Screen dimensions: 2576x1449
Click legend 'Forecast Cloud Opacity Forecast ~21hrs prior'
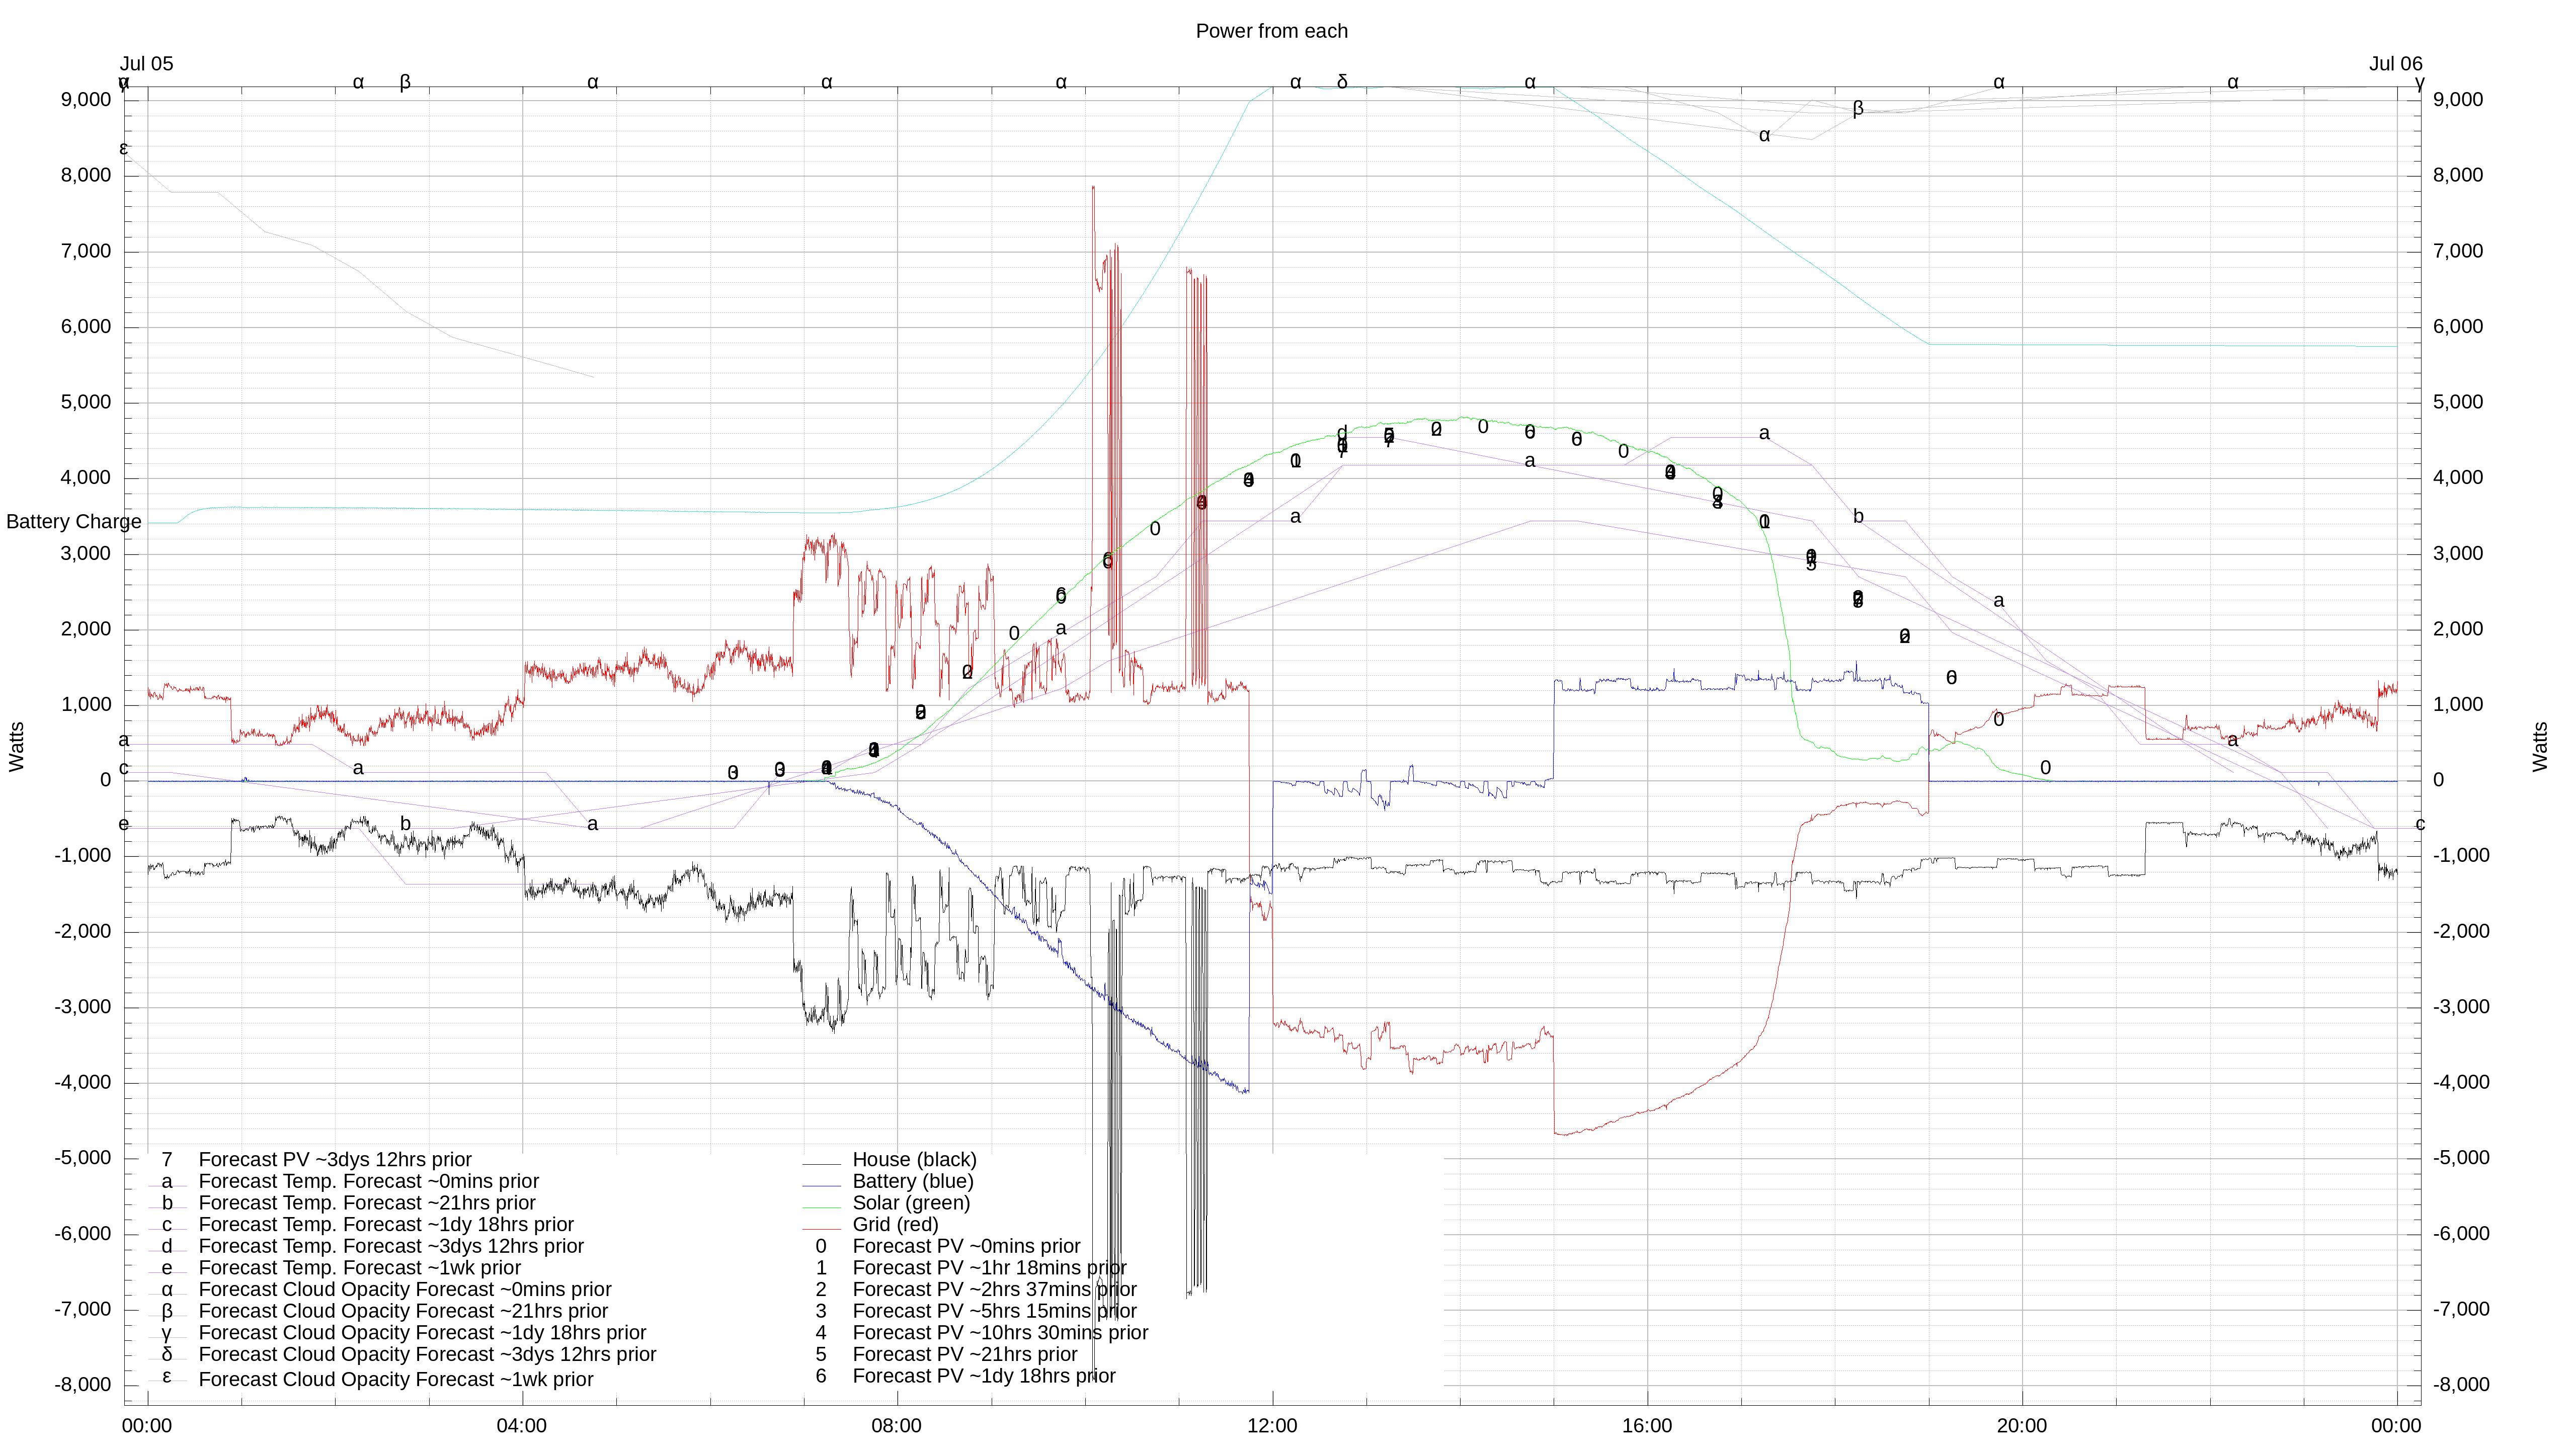pyautogui.click(x=403, y=1312)
